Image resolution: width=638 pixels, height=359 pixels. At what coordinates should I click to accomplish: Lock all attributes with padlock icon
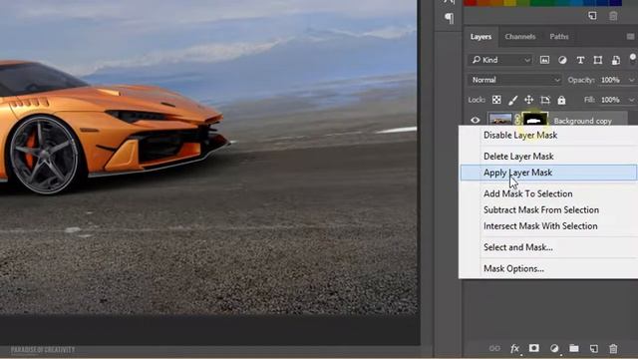pos(561,100)
